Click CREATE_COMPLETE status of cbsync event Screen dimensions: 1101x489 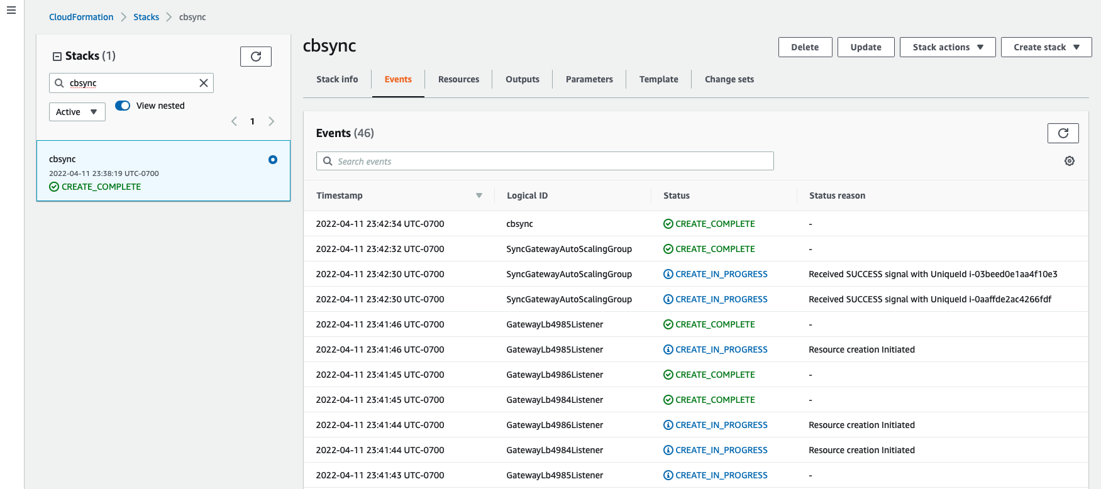709,224
